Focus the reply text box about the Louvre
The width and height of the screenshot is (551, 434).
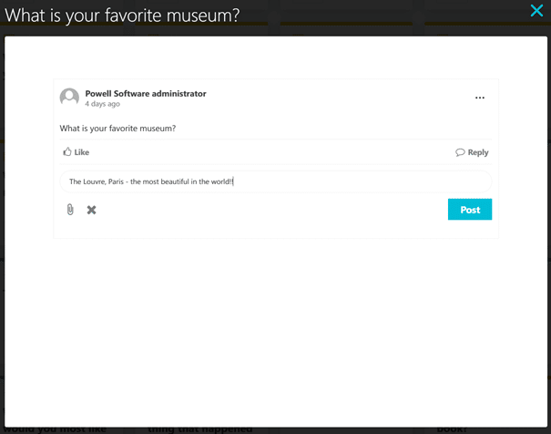(x=275, y=181)
